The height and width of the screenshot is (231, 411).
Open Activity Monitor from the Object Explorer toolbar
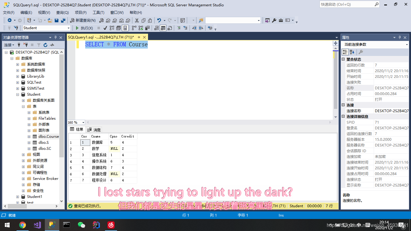pyautogui.click(x=52, y=45)
